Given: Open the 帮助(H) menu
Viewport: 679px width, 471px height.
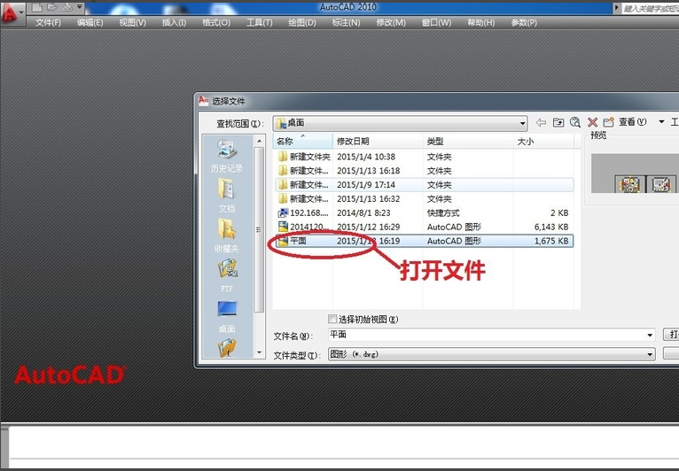Looking at the screenshot, I should (481, 22).
